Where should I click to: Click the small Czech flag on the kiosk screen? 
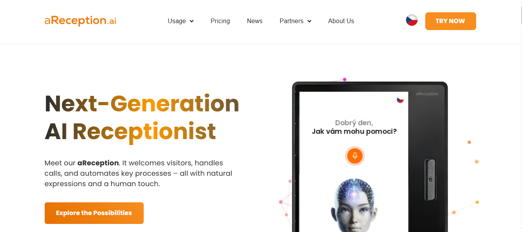[x=400, y=99]
